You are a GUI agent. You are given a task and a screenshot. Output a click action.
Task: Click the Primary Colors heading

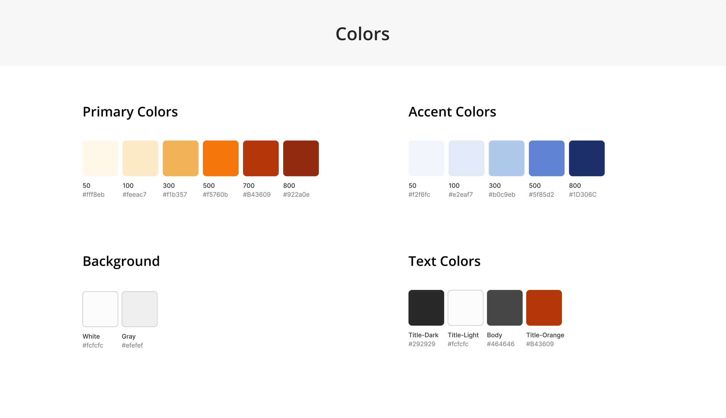tap(130, 112)
